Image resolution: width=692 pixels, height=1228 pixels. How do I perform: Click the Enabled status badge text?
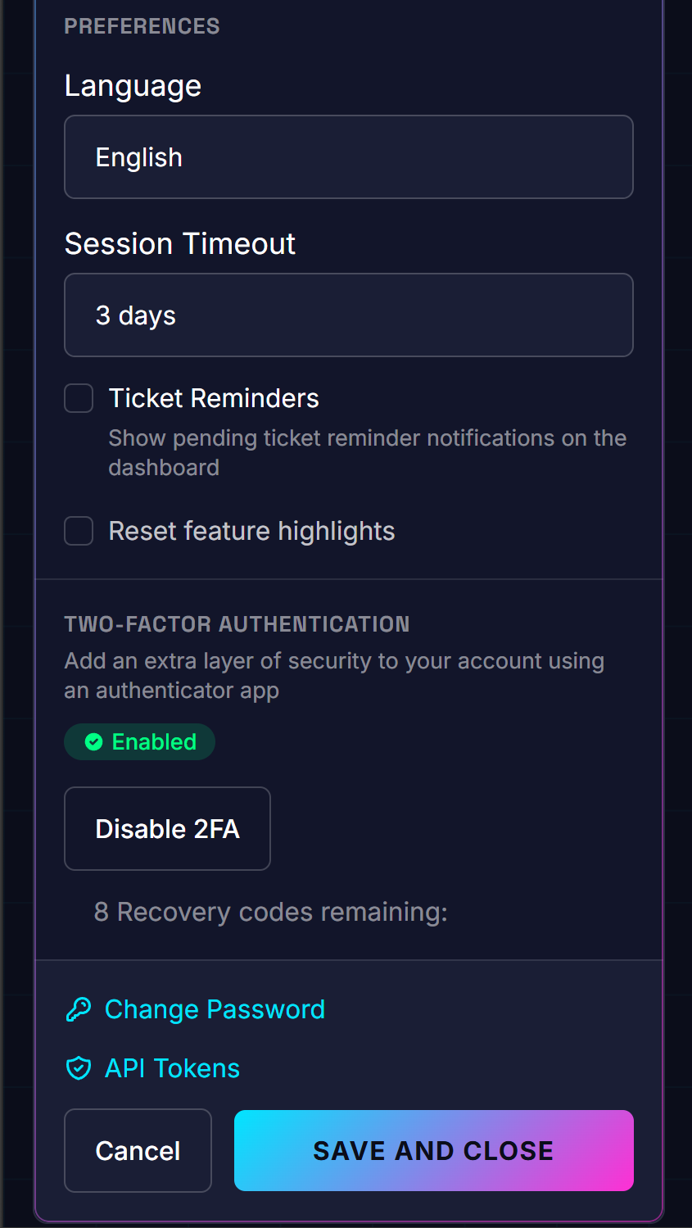154,742
